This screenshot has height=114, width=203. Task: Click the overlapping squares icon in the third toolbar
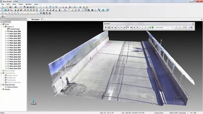[44, 13]
